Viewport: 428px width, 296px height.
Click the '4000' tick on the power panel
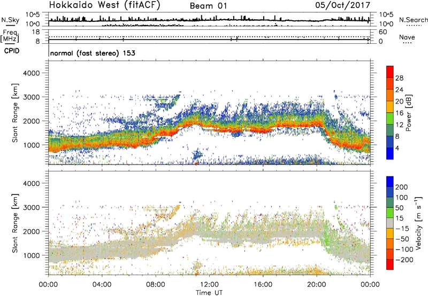[31, 73]
